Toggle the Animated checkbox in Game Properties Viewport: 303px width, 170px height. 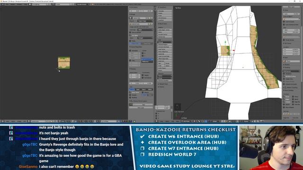[x=130, y=51]
